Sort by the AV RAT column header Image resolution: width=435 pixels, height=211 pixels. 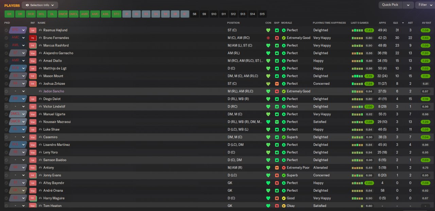point(426,23)
